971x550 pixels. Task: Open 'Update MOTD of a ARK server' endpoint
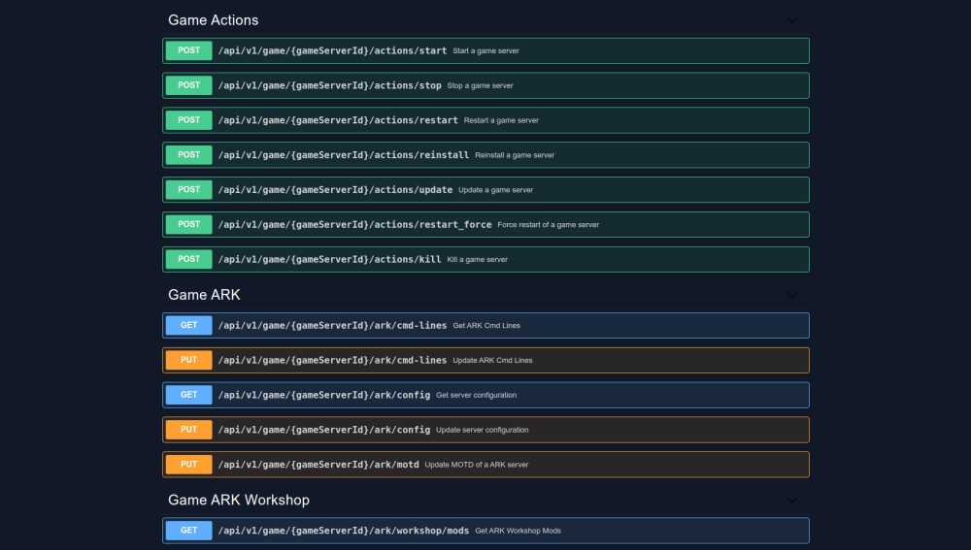[476, 465]
